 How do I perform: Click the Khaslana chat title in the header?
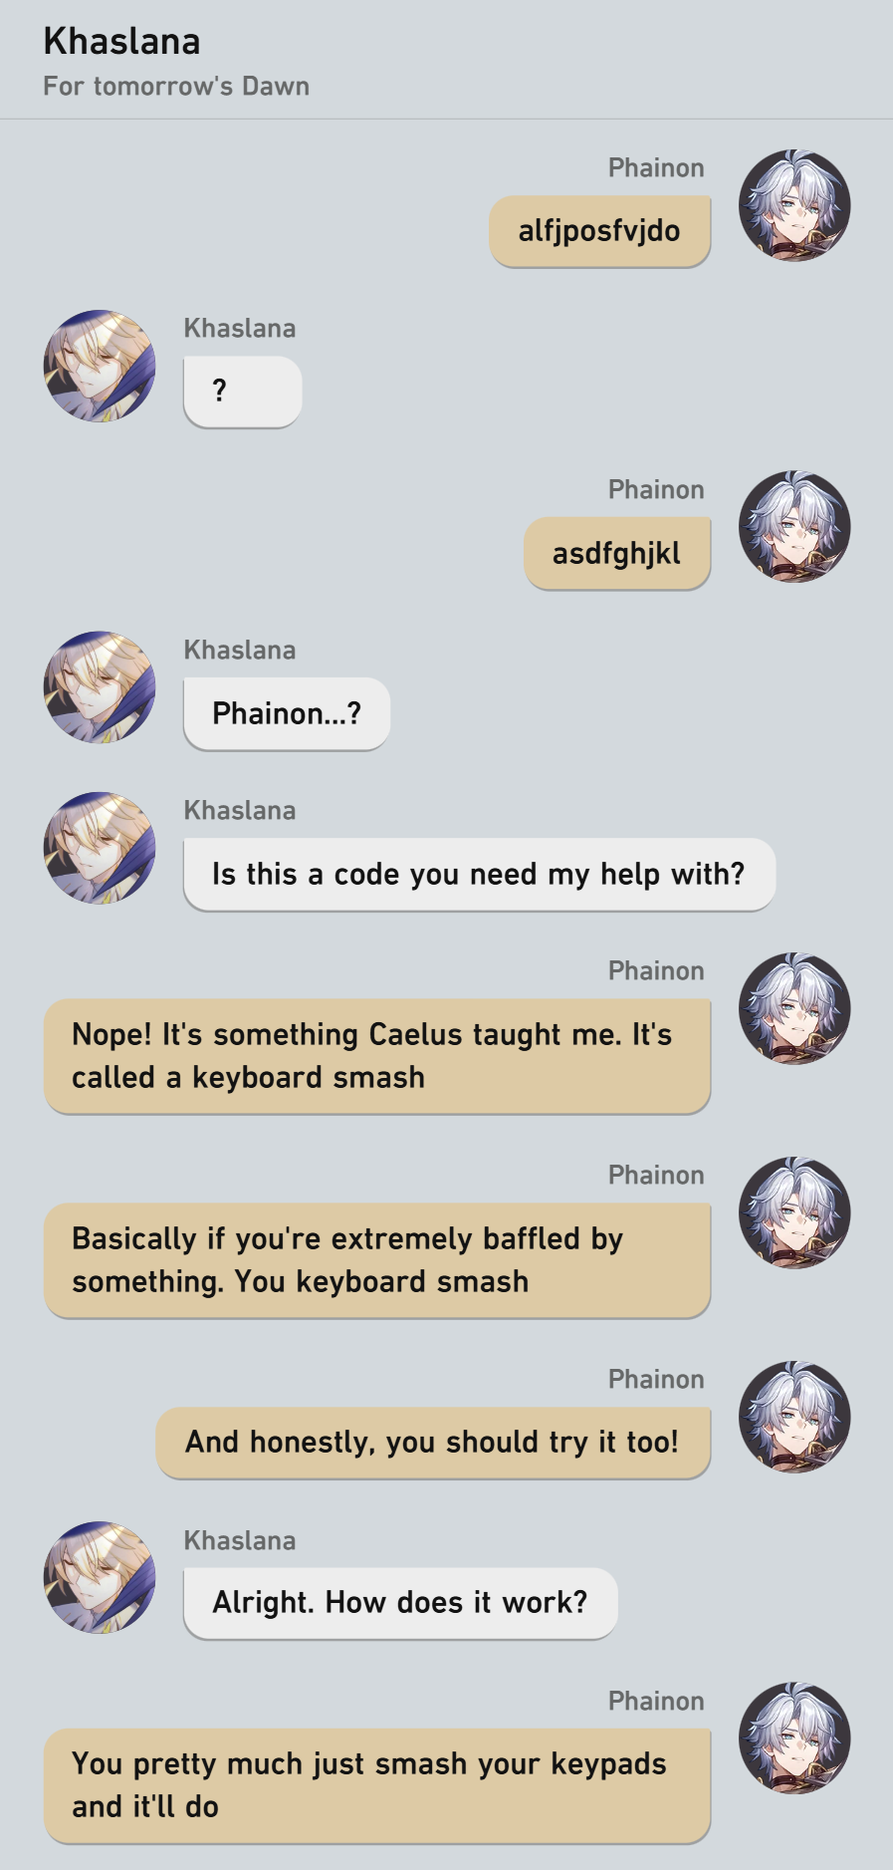tap(121, 42)
